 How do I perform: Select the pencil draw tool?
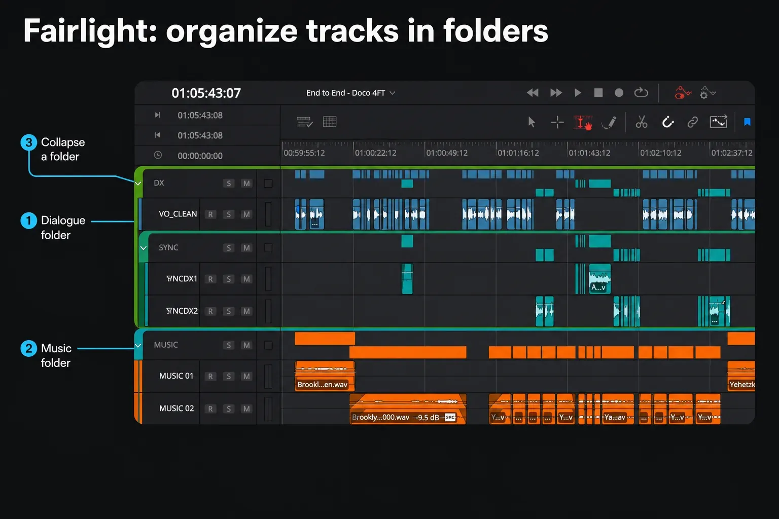pos(609,122)
